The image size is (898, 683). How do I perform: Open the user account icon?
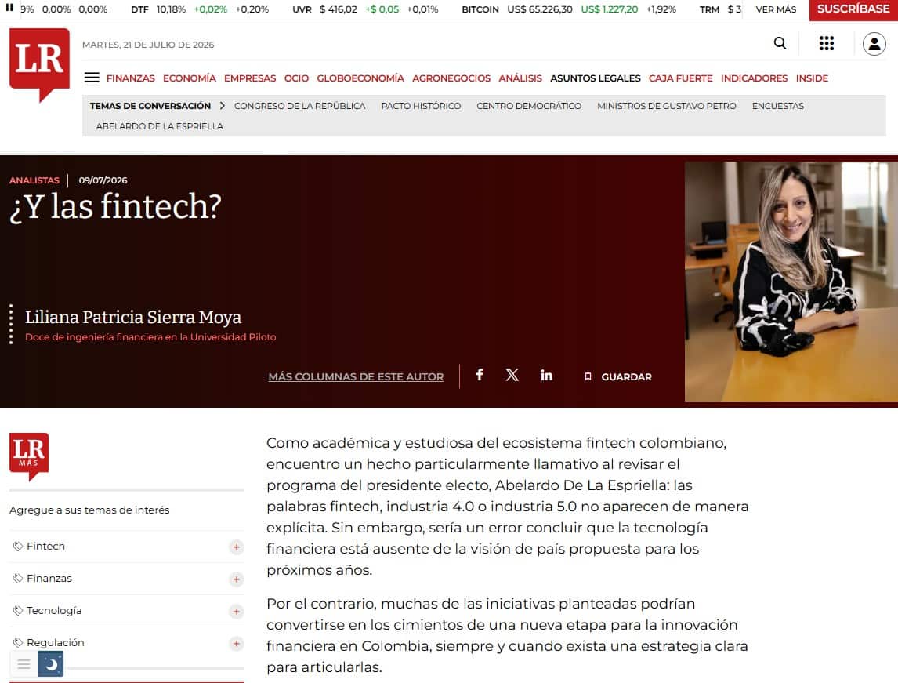[874, 44]
